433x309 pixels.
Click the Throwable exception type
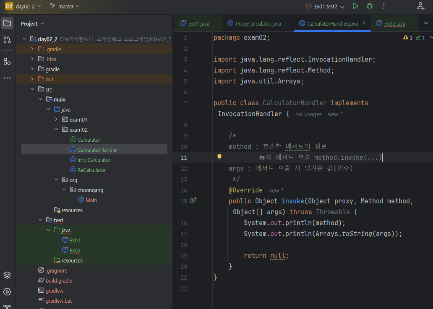tap(333, 212)
